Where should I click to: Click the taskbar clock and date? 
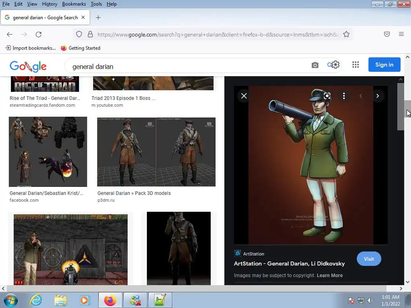(x=391, y=300)
